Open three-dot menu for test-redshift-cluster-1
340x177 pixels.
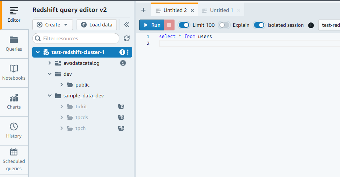click(128, 52)
